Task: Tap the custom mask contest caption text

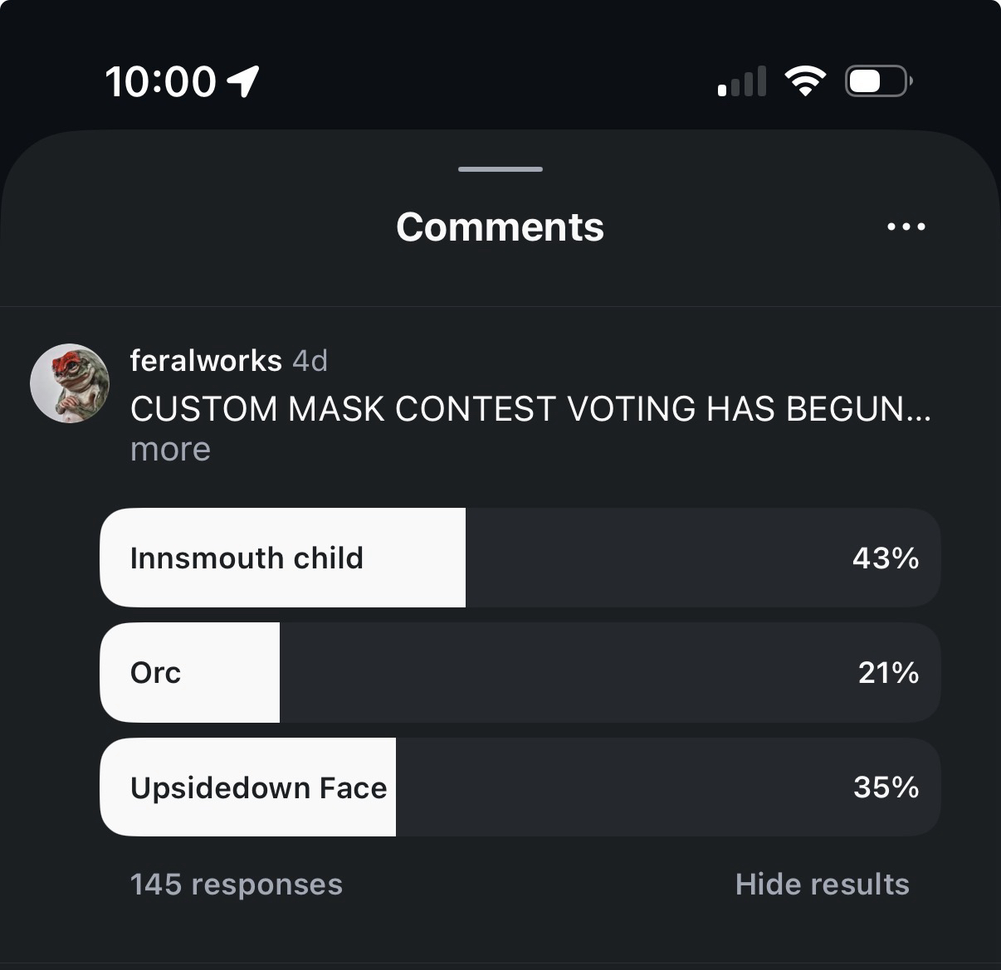Action: [x=530, y=409]
